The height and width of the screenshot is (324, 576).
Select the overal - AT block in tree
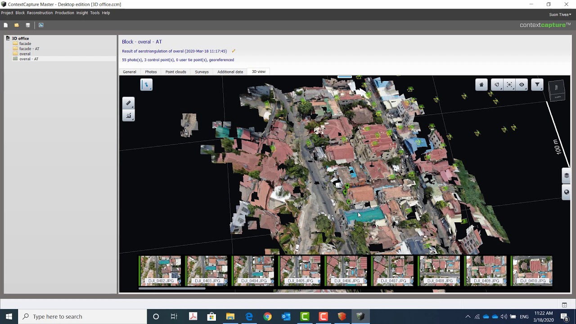pos(29,59)
